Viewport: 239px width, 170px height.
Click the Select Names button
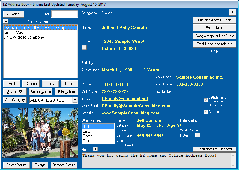[x=41, y=92]
